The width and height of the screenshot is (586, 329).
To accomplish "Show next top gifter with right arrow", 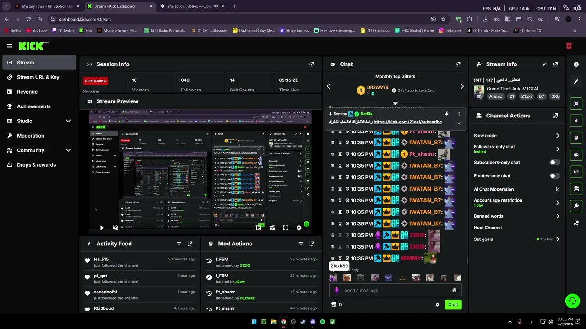I will [462, 86].
